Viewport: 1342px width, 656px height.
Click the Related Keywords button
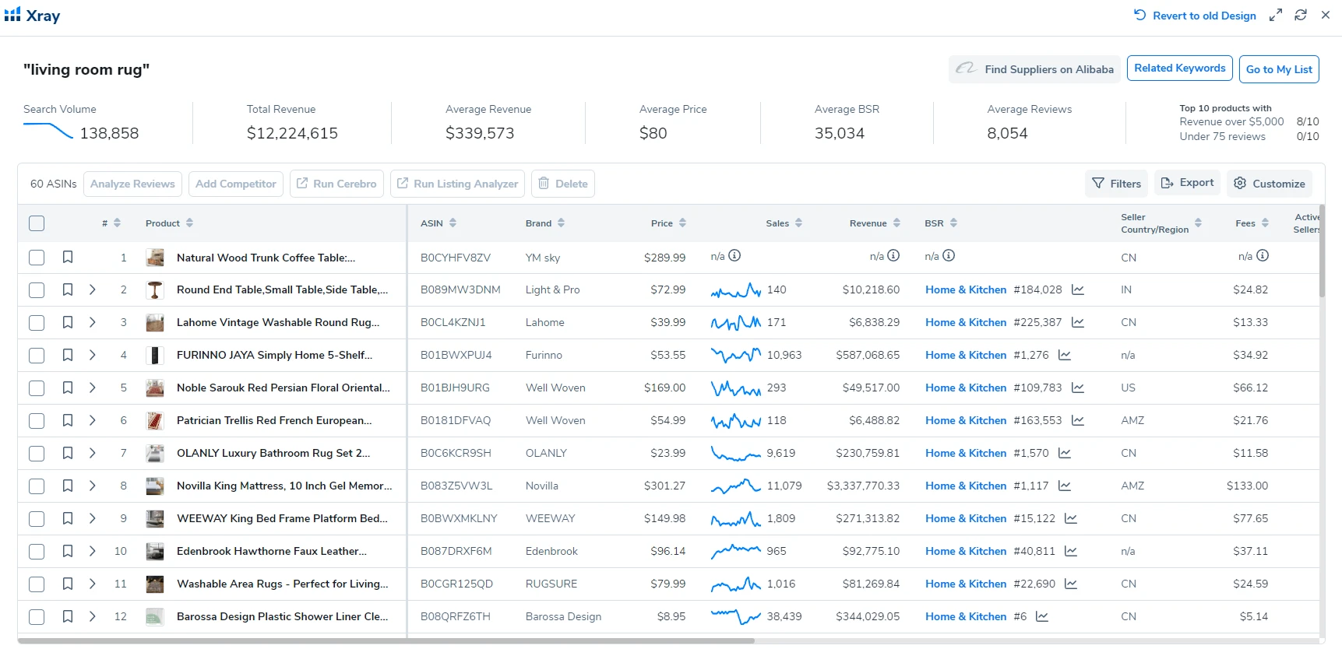(1179, 68)
